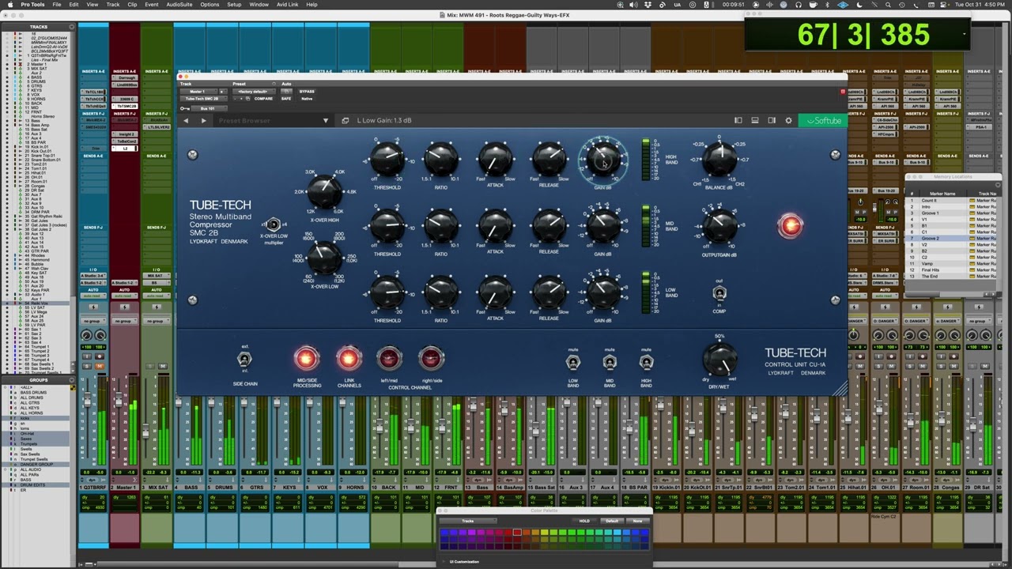Screen dimensions: 1012x569
Task: Click the High Band Attack knob
Action: pos(495,160)
